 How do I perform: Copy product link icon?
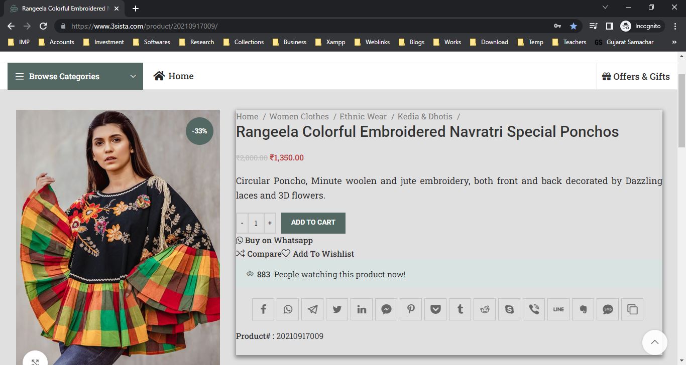(632, 309)
